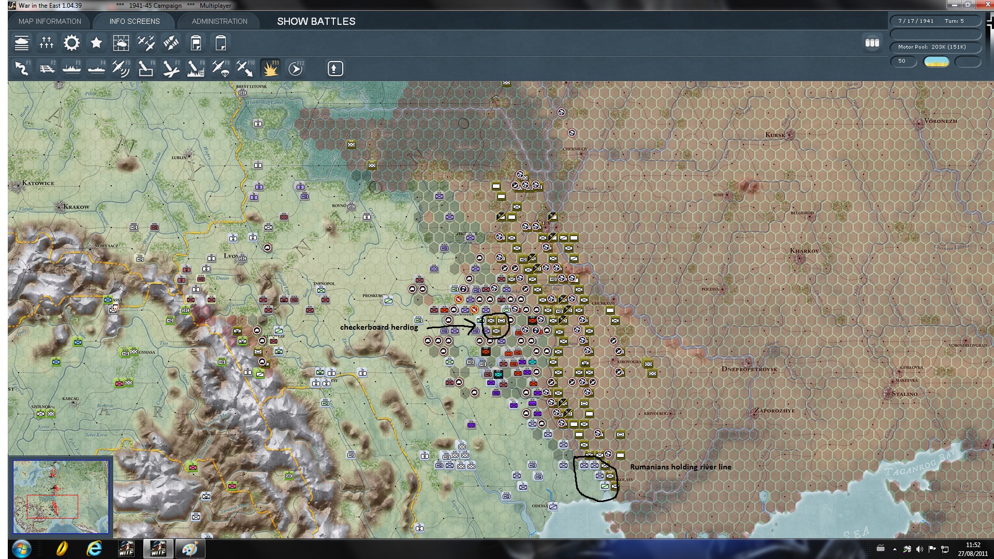Click the taskbar clock showing 11:52
The image size is (994, 559).
pos(972,549)
